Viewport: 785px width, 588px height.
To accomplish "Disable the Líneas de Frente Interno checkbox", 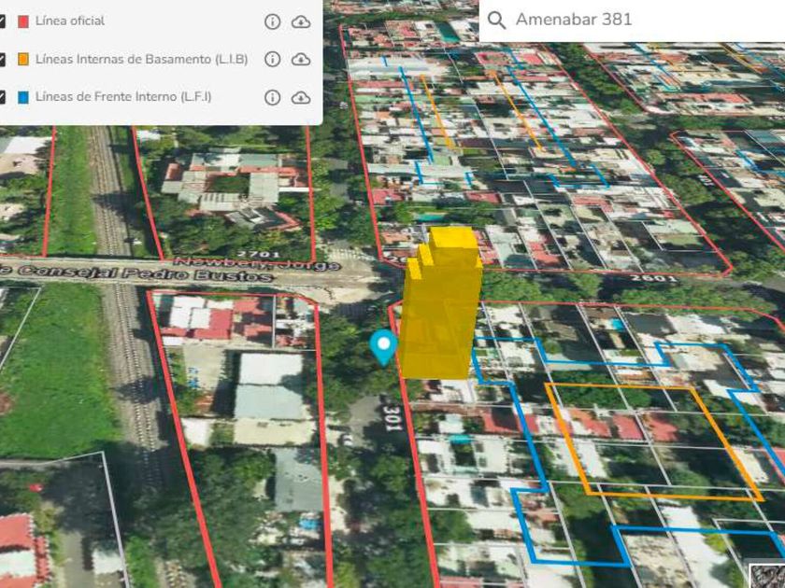I will coord(2,97).
